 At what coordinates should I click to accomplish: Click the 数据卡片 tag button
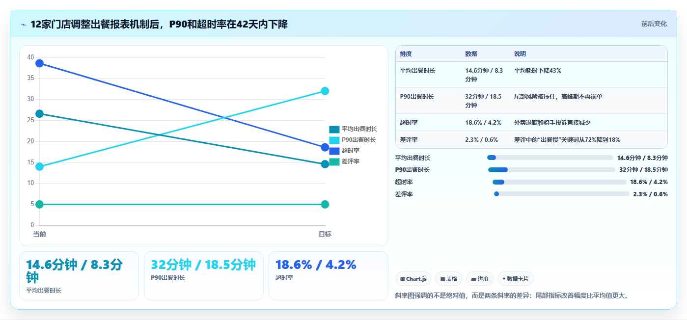click(515, 279)
